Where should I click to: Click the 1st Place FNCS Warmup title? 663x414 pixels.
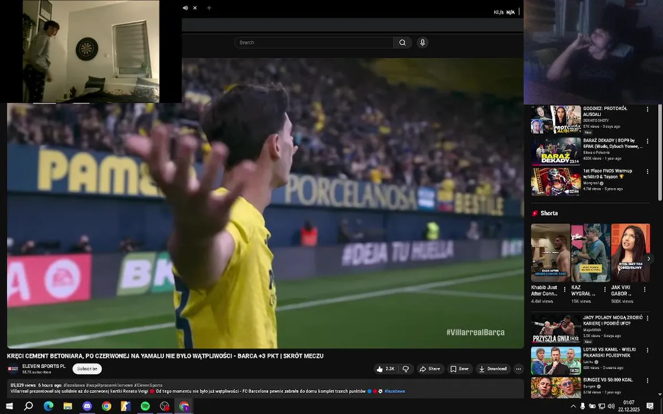[608, 174]
